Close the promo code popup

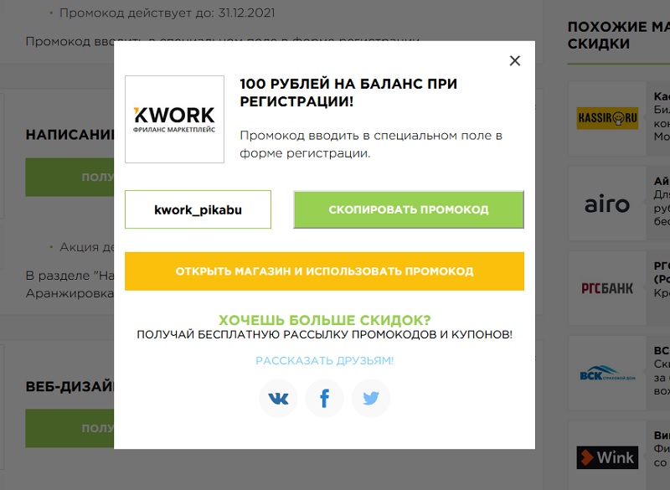click(515, 60)
